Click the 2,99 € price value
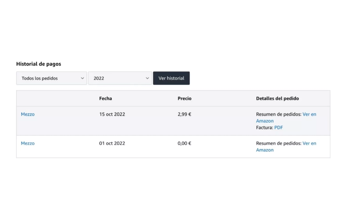 (x=184, y=114)
